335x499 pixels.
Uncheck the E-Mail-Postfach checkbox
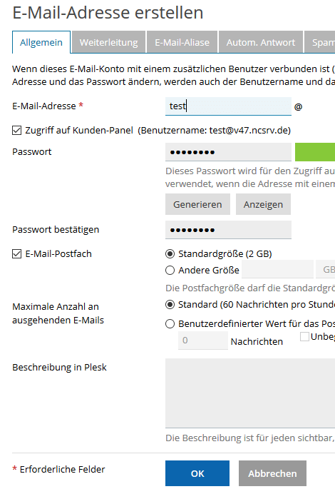[17, 254]
